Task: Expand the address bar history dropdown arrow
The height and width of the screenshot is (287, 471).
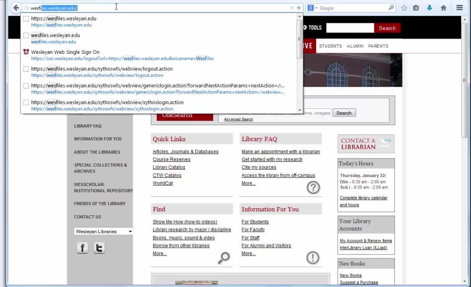Action: coord(291,8)
